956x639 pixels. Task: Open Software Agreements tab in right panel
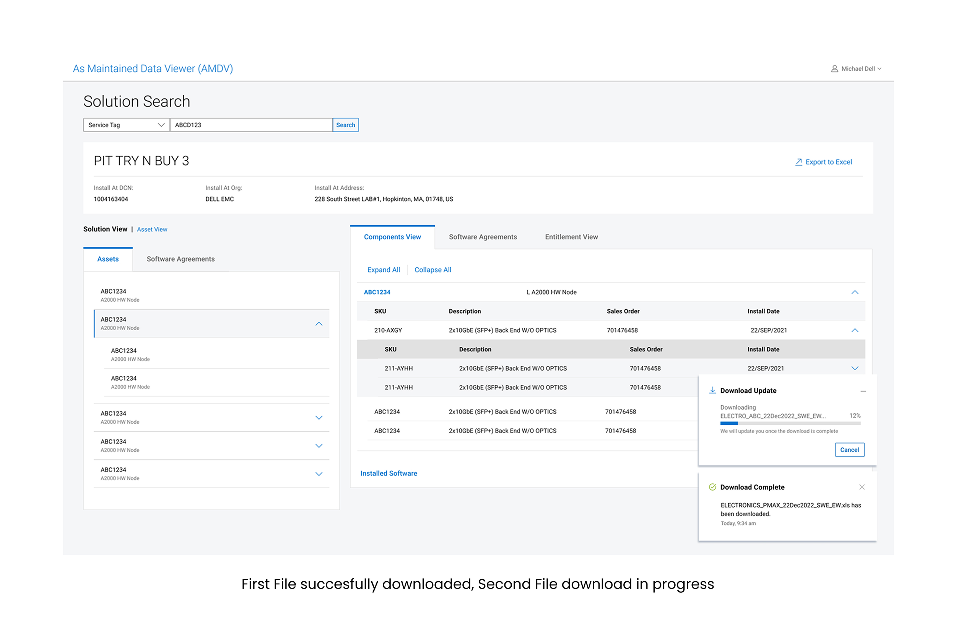[483, 237]
